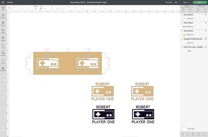The image size is (208, 137).
Task: Collapse the third Slice Result group
Action: [182, 31]
